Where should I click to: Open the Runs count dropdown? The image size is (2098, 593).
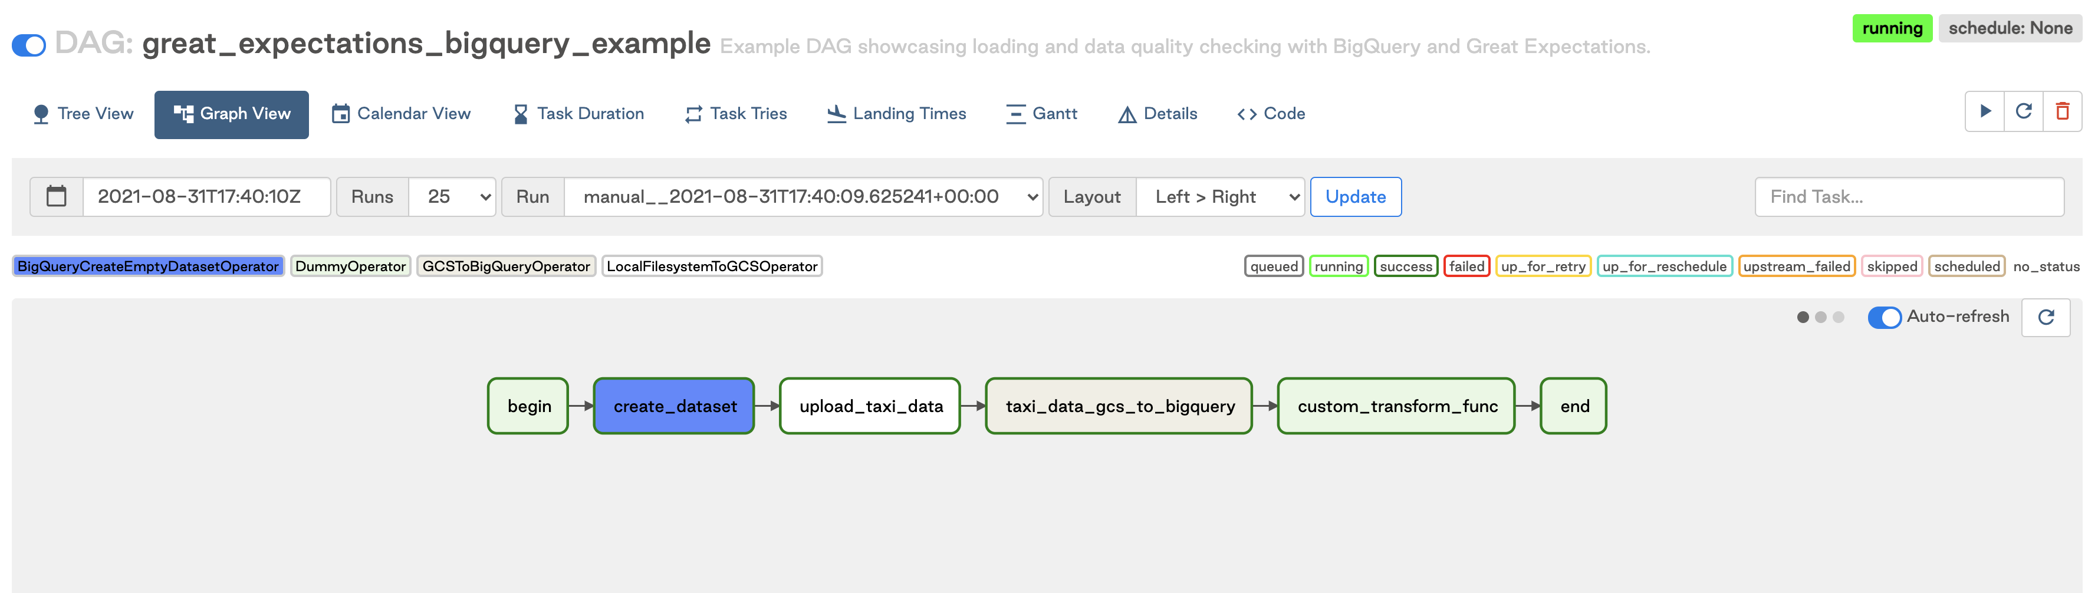click(452, 196)
